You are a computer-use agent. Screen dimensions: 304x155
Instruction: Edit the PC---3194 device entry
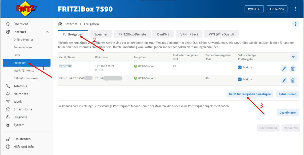[284, 80]
